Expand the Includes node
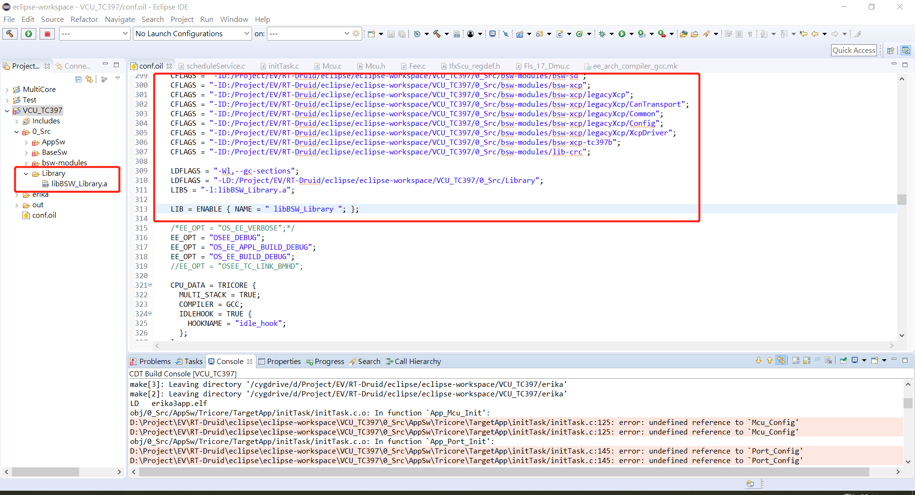Viewport: 915px width, 495px height. click(17, 121)
